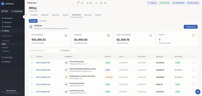Go to Dashboard in the sidebar
The width and height of the screenshot is (202, 96).
point(12,18)
